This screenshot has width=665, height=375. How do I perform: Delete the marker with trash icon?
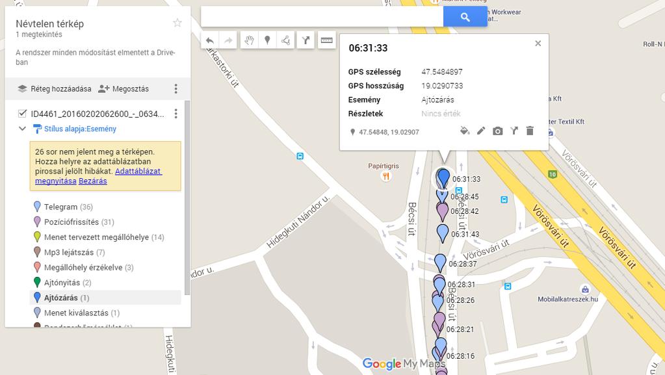[x=530, y=131]
